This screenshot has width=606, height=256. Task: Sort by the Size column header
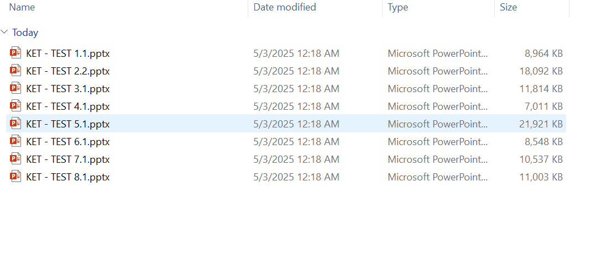click(508, 7)
